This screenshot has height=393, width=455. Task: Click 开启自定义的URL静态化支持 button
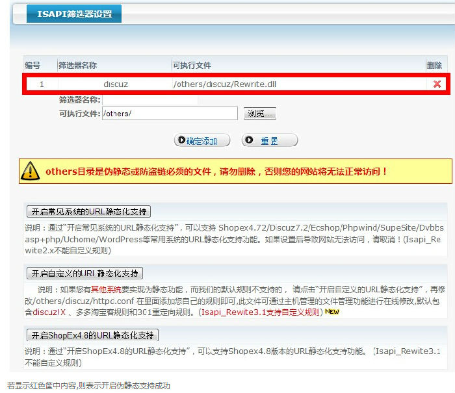[84, 273]
